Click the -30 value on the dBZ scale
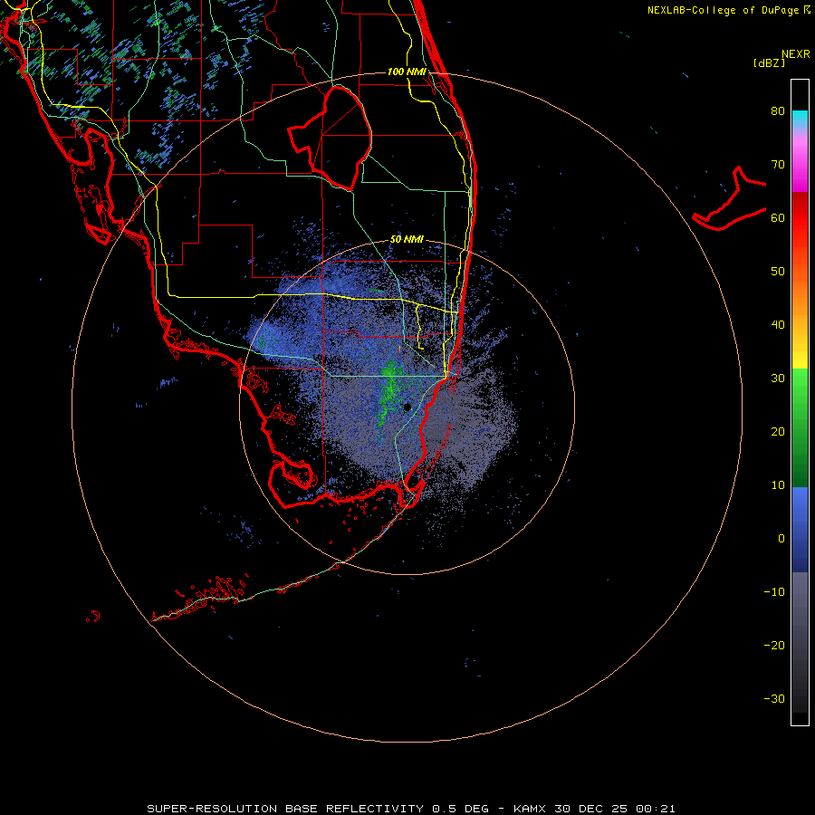Viewport: 815px width, 815px height. tap(774, 698)
